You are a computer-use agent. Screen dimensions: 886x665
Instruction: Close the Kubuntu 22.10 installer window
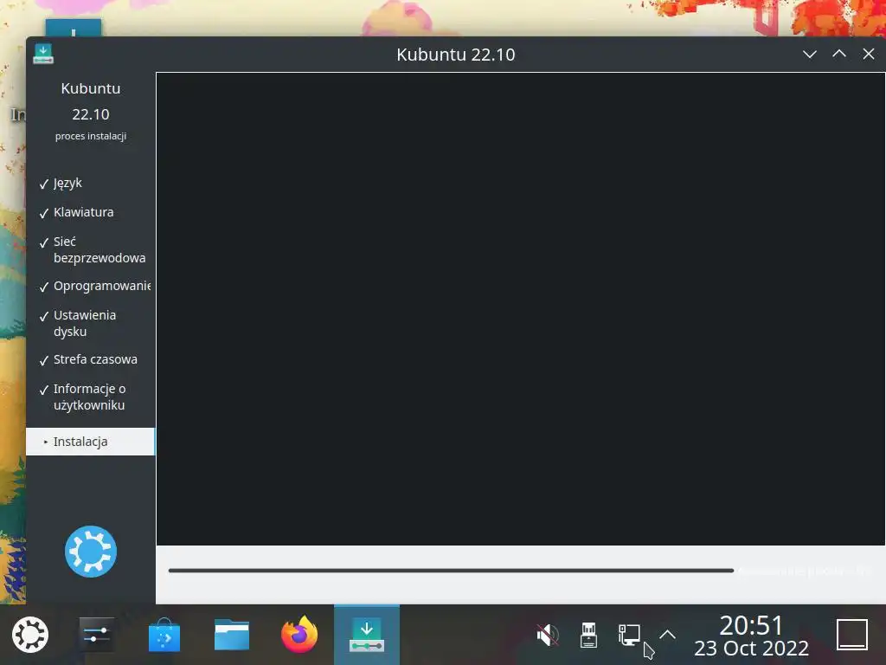click(x=869, y=55)
